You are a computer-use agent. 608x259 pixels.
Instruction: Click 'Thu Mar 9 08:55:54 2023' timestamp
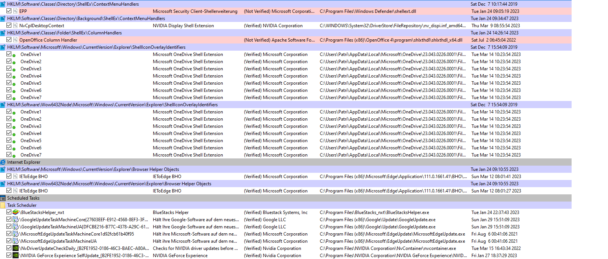(x=496, y=26)
